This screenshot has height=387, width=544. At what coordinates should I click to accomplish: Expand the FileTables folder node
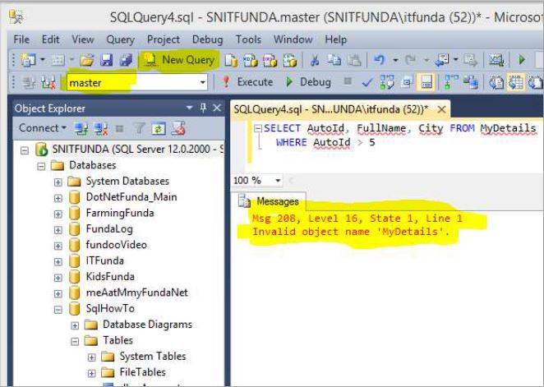coord(91,373)
